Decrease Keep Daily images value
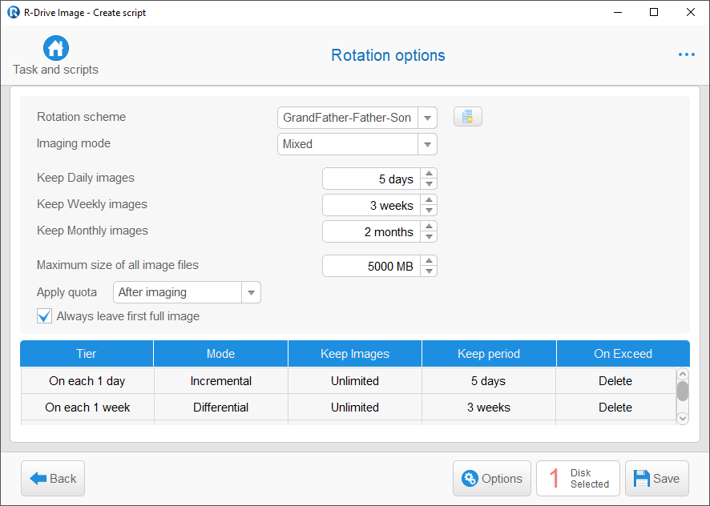This screenshot has height=506, width=710. click(x=429, y=184)
